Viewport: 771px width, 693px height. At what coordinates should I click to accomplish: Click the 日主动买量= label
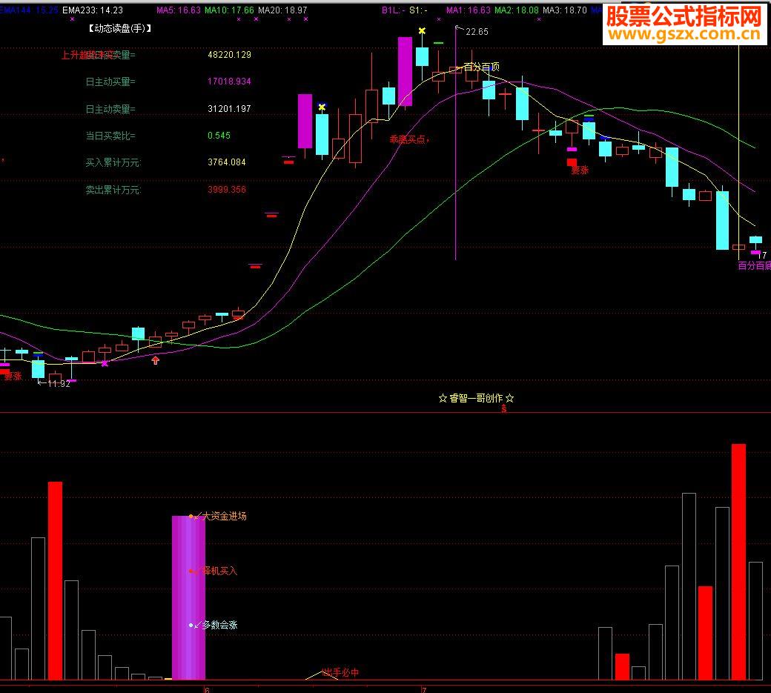point(110,82)
